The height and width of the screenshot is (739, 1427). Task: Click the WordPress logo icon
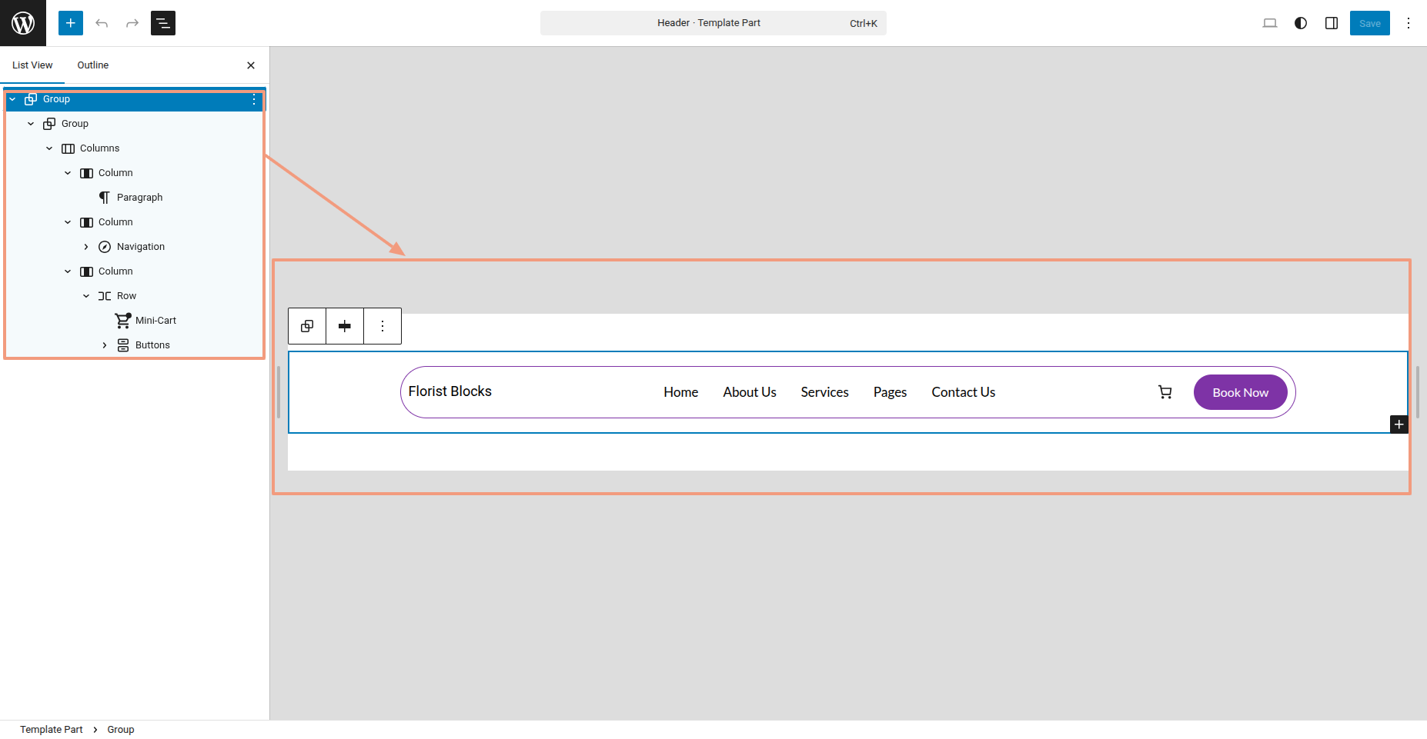[23, 23]
